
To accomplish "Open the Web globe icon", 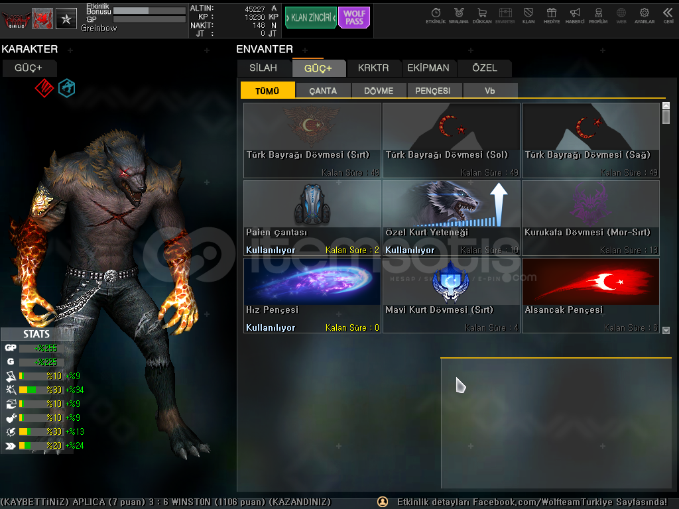I will pyautogui.click(x=621, y=16).
